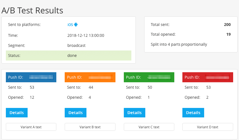Click the Segment label
This screenshot has height=140, width=239.
[17, 46]
